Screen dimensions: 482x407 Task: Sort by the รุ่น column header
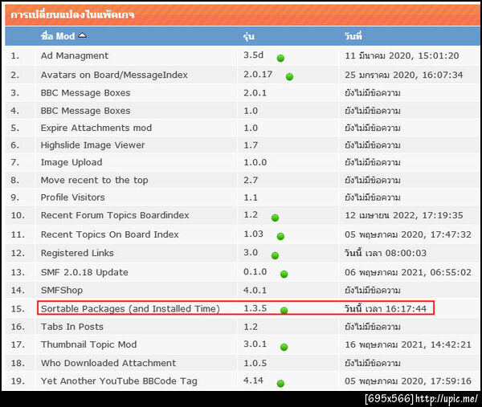point(249,37)
